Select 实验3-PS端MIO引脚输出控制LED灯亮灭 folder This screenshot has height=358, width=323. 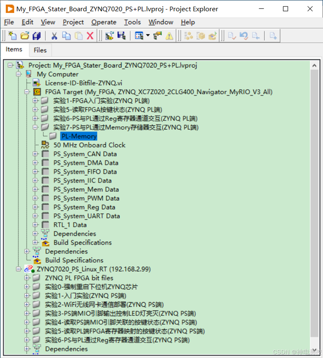click(x=121, y=313)
